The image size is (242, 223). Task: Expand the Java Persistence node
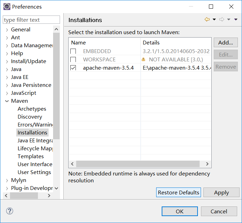(7, 85)
